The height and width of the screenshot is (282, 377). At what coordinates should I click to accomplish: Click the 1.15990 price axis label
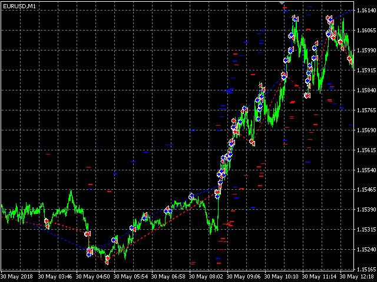[x=366, y=50]
